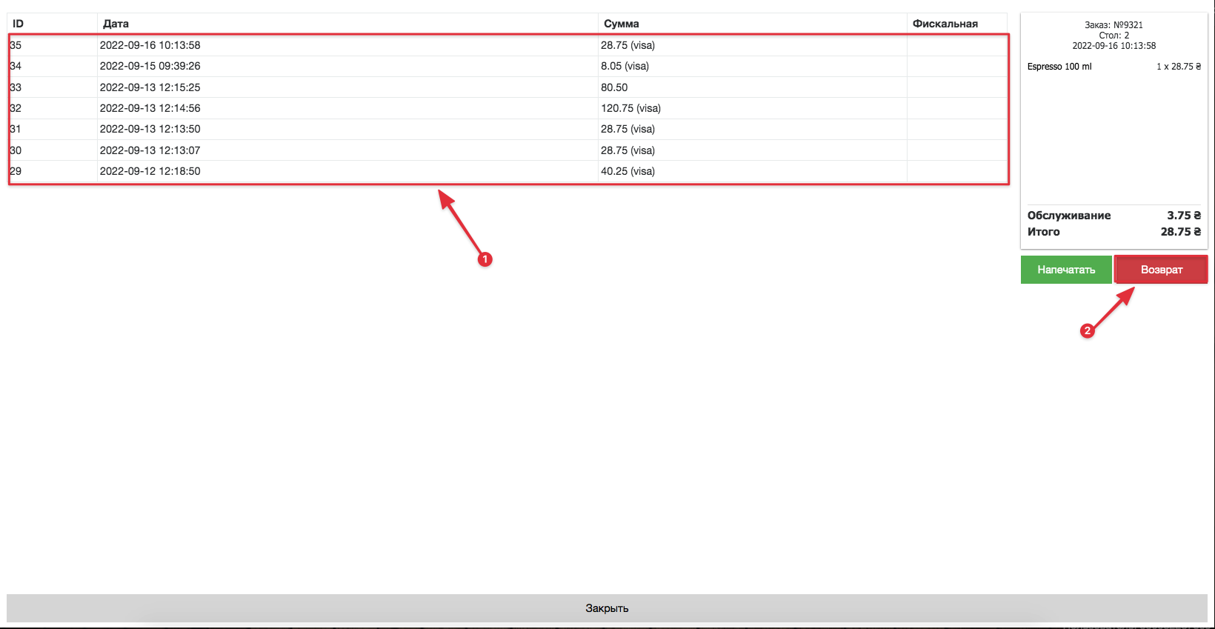Image resolution: width=1215 pixels, height=629 pixels.
Task: Click the Espresso 100 ml receipt item
Action: click(1059, 67)
